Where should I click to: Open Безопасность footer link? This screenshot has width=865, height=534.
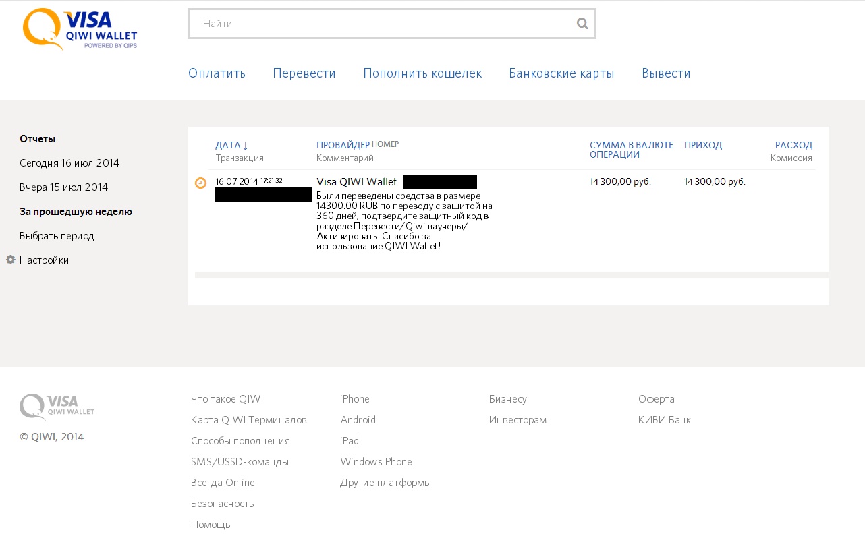(x=222, y=504)
